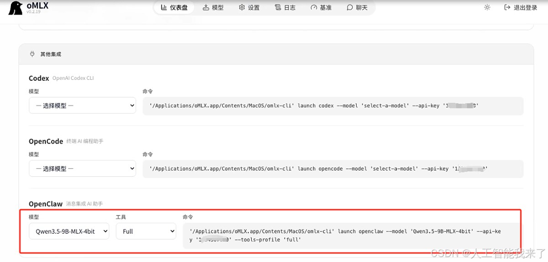This screenshot has width=548, height=262.
Task: Click the 其他集成 section title
Action: 51,54
